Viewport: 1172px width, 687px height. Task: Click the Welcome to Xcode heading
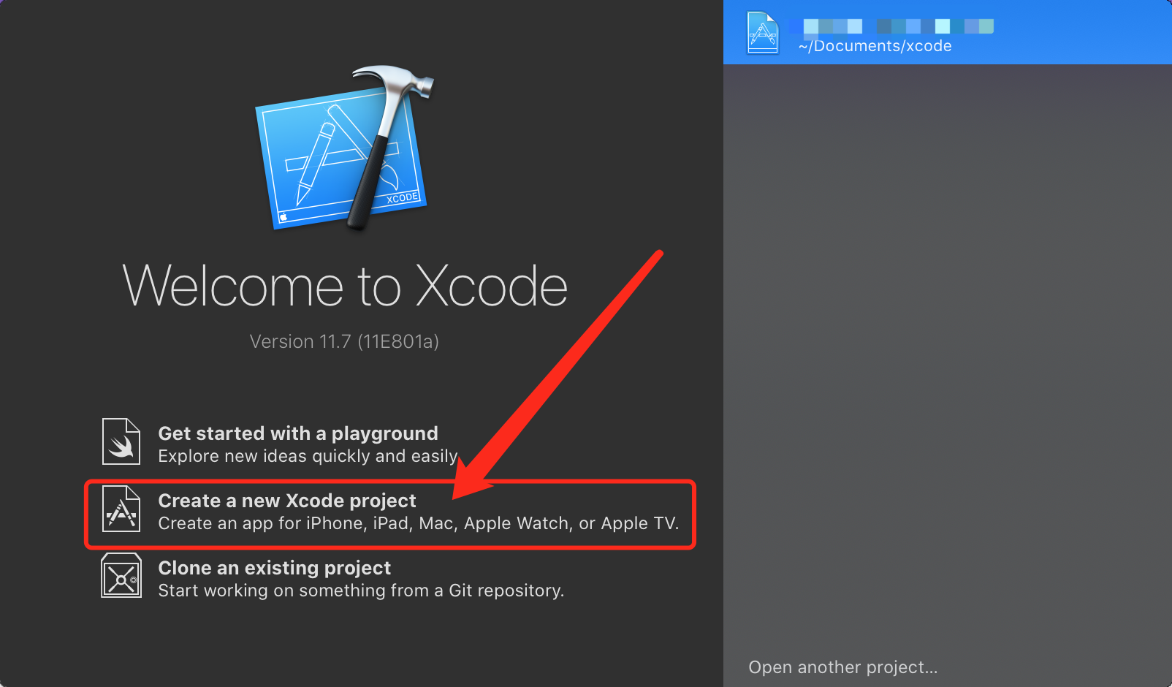[x=345, y=286]
